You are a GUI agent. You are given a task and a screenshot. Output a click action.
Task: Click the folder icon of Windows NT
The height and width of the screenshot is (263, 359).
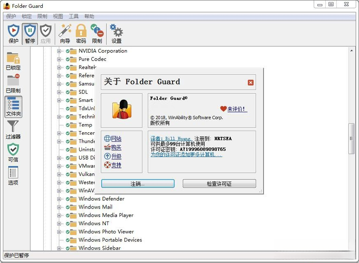coord(73,223)
